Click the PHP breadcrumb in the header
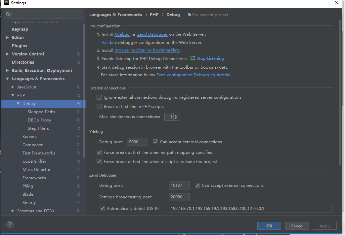Viewport: 345px width, 235px height. tap(154, 15)
